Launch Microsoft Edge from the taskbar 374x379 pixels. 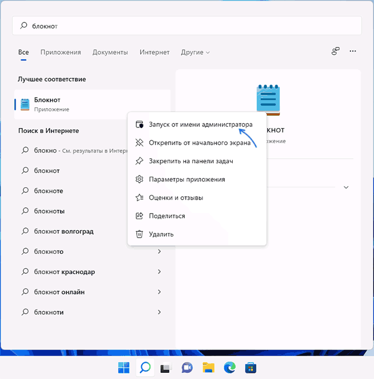229,367
